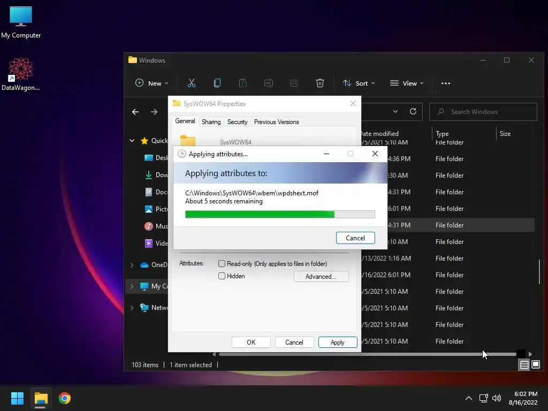
Task: Open the See more three-dots menu
Action: pyautogui.click(x=446, y=83)
